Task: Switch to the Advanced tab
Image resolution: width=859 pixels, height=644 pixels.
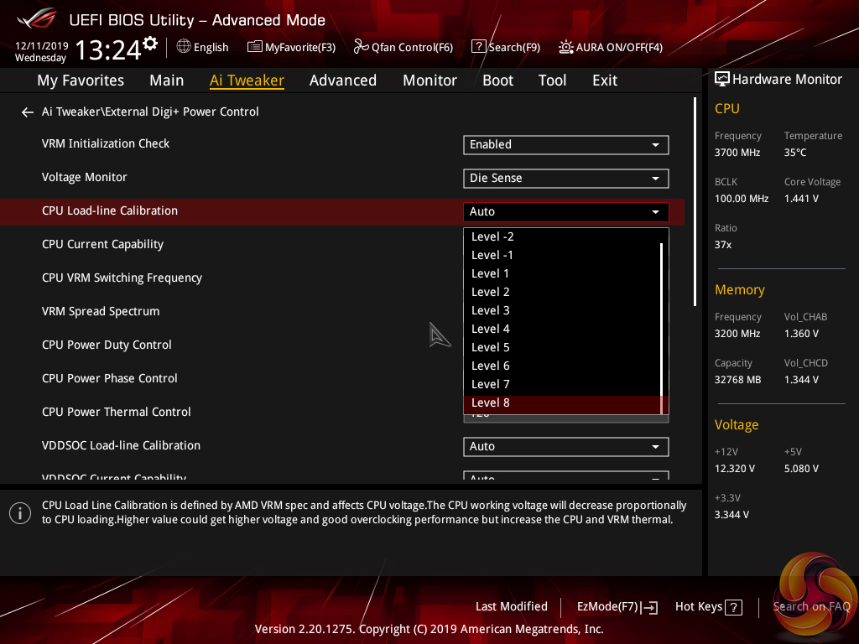Action: (342, 80)
